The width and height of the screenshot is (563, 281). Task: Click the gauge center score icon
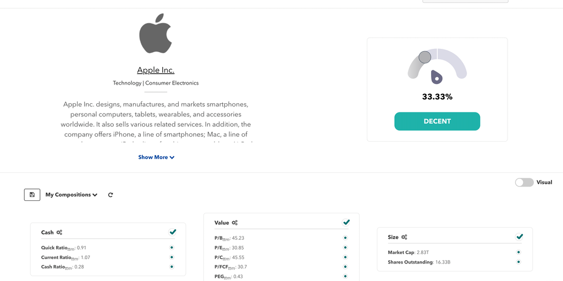tap(437, 77)
